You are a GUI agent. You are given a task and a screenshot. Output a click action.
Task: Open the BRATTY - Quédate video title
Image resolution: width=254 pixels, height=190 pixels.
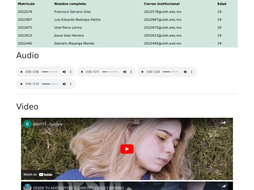click(48, 124)
